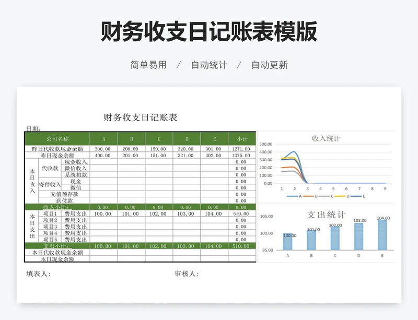
Task: Click the 项目2 row label
Action: [50, 220]
